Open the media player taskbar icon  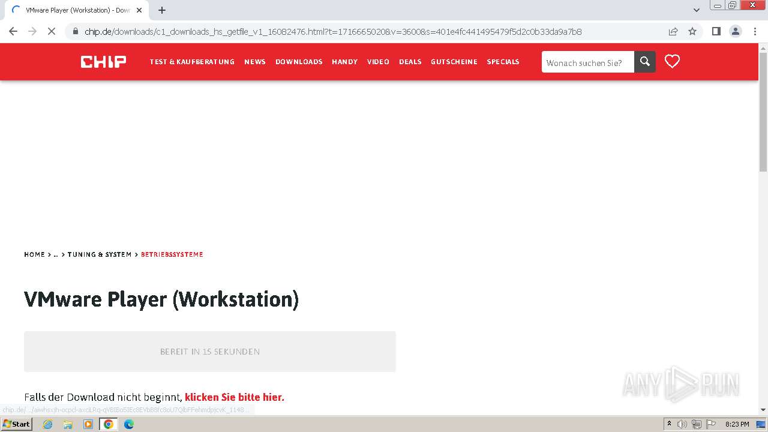coord(88,424)
